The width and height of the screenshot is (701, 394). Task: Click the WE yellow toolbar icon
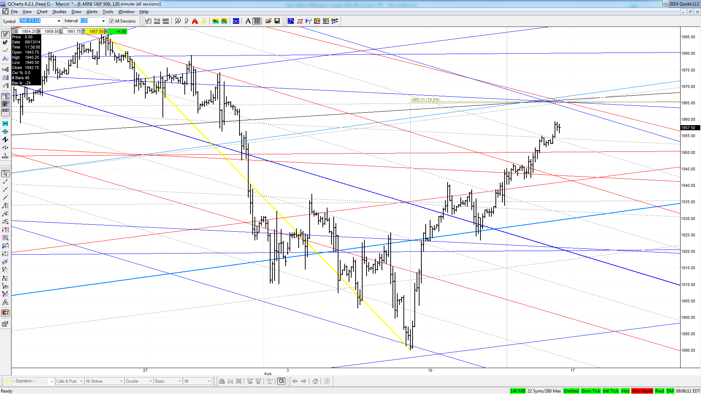(326, 21)
